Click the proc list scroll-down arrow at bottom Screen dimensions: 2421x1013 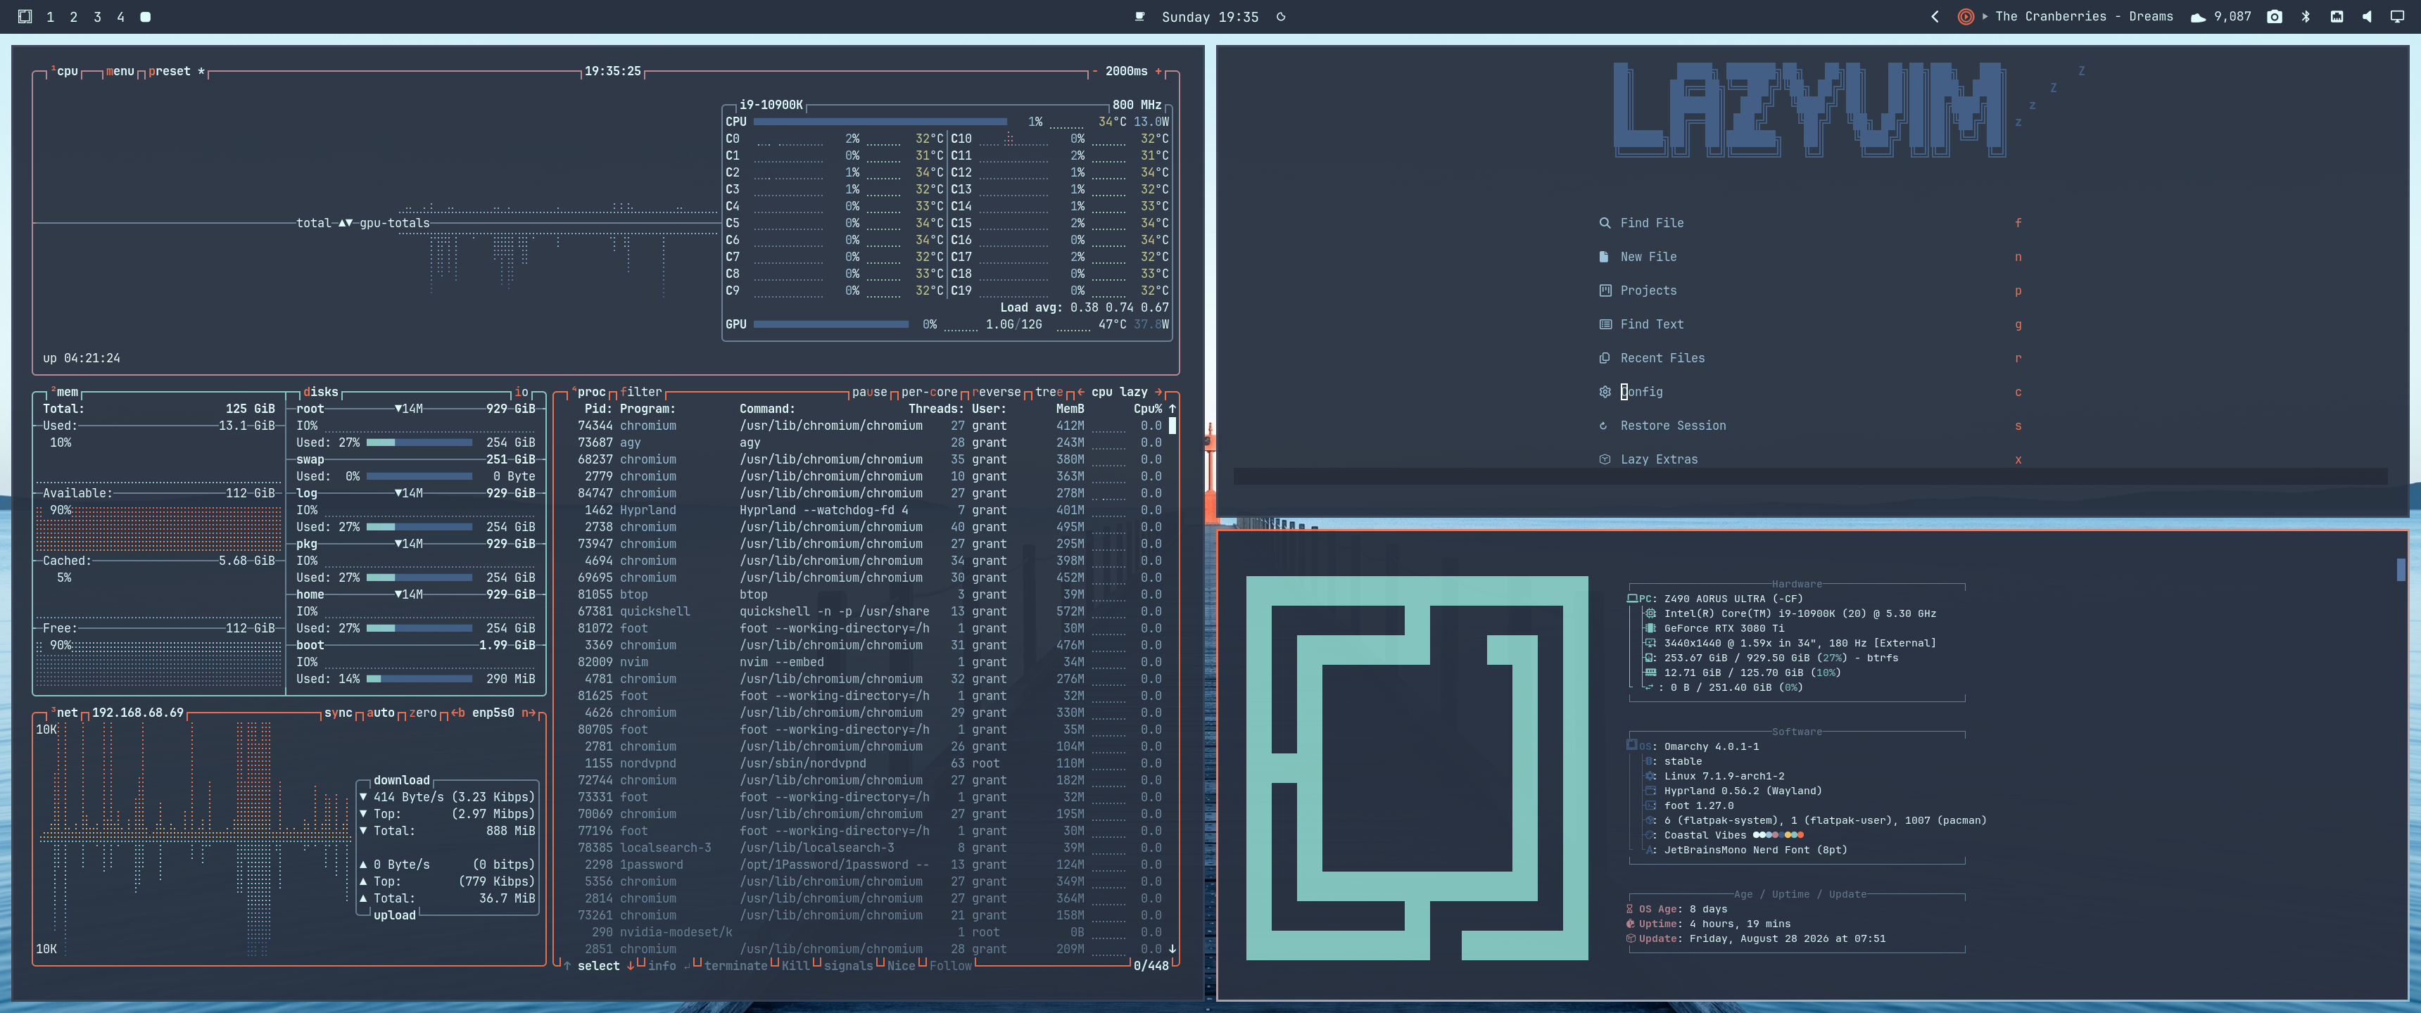tap(1172, 949)
